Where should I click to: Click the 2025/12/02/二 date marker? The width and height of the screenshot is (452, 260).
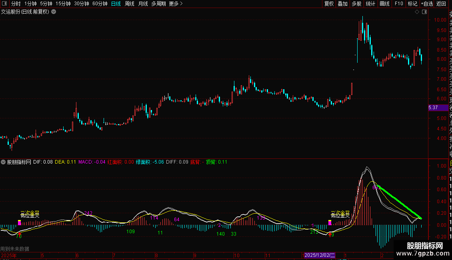(x=319, y=255)
